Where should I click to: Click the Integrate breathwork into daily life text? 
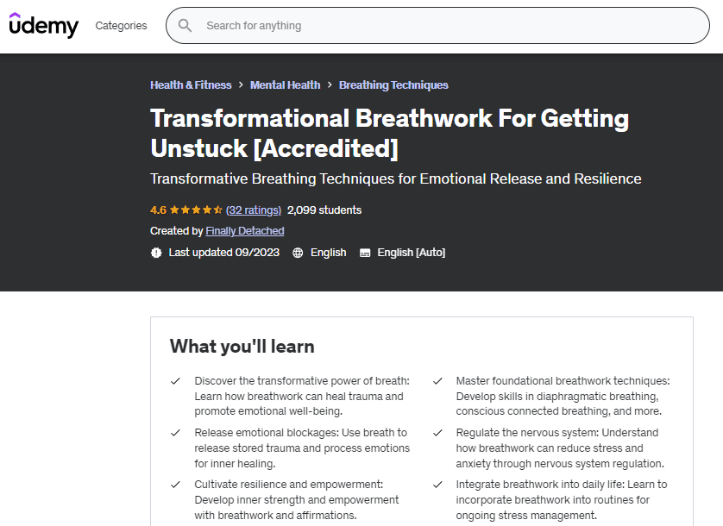pos(562,500)
